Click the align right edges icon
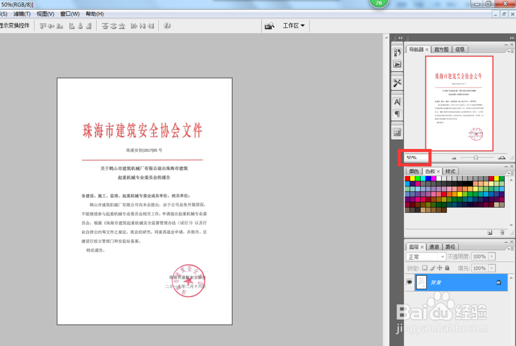516x346 pixels. 89,26
